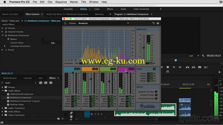Screen dimensions: 223x125
Task: Select the Multitap Delay effect
Action: [17, 104]
